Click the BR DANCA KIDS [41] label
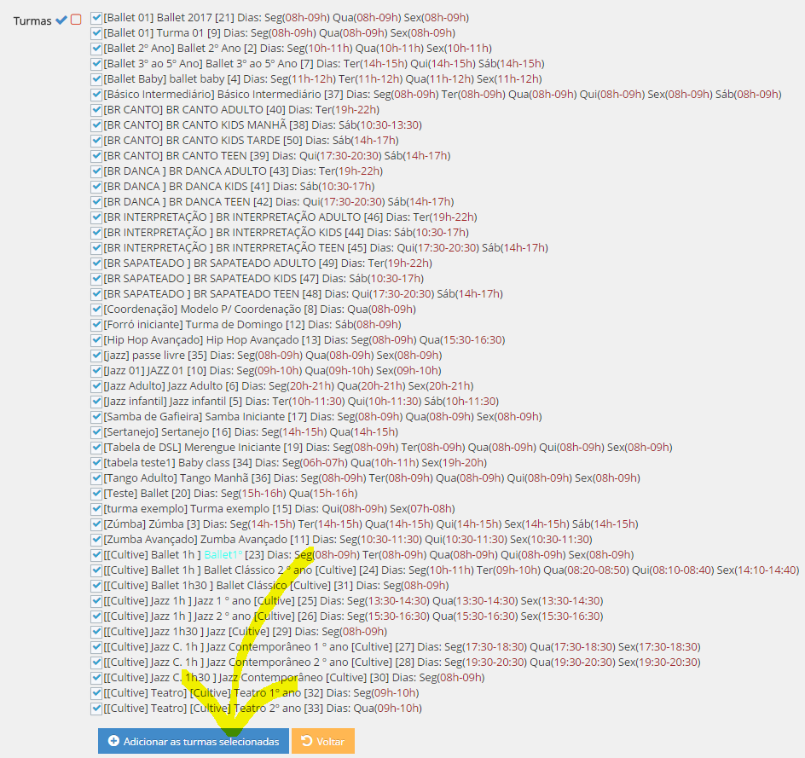This screenshot has height=758, width=805. pyautogui.click(x=240, y=186)
